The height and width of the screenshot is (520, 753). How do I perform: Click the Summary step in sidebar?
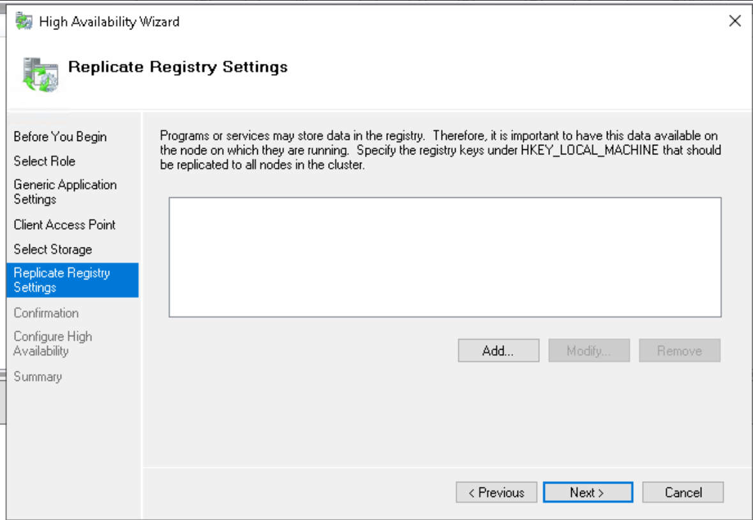point(38,377)
